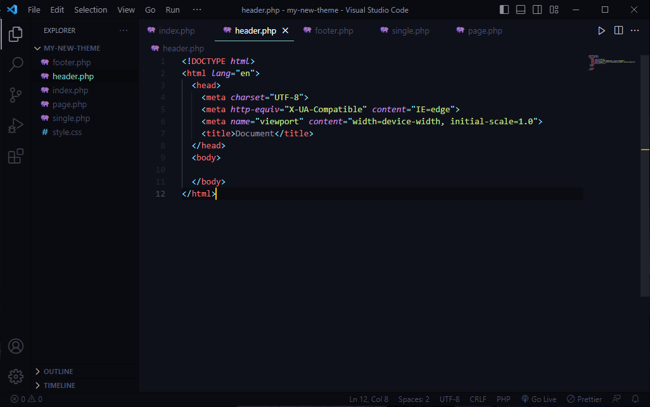This screenshot has width=650, height=407.
Task: Open the Extensions view icon
Action: click(15, 156)
